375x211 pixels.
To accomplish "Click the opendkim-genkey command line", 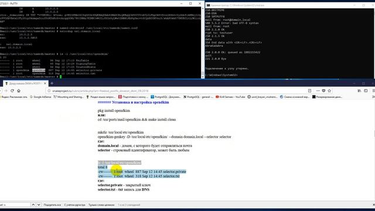I will pyautogui.click(x=164, y=137).
